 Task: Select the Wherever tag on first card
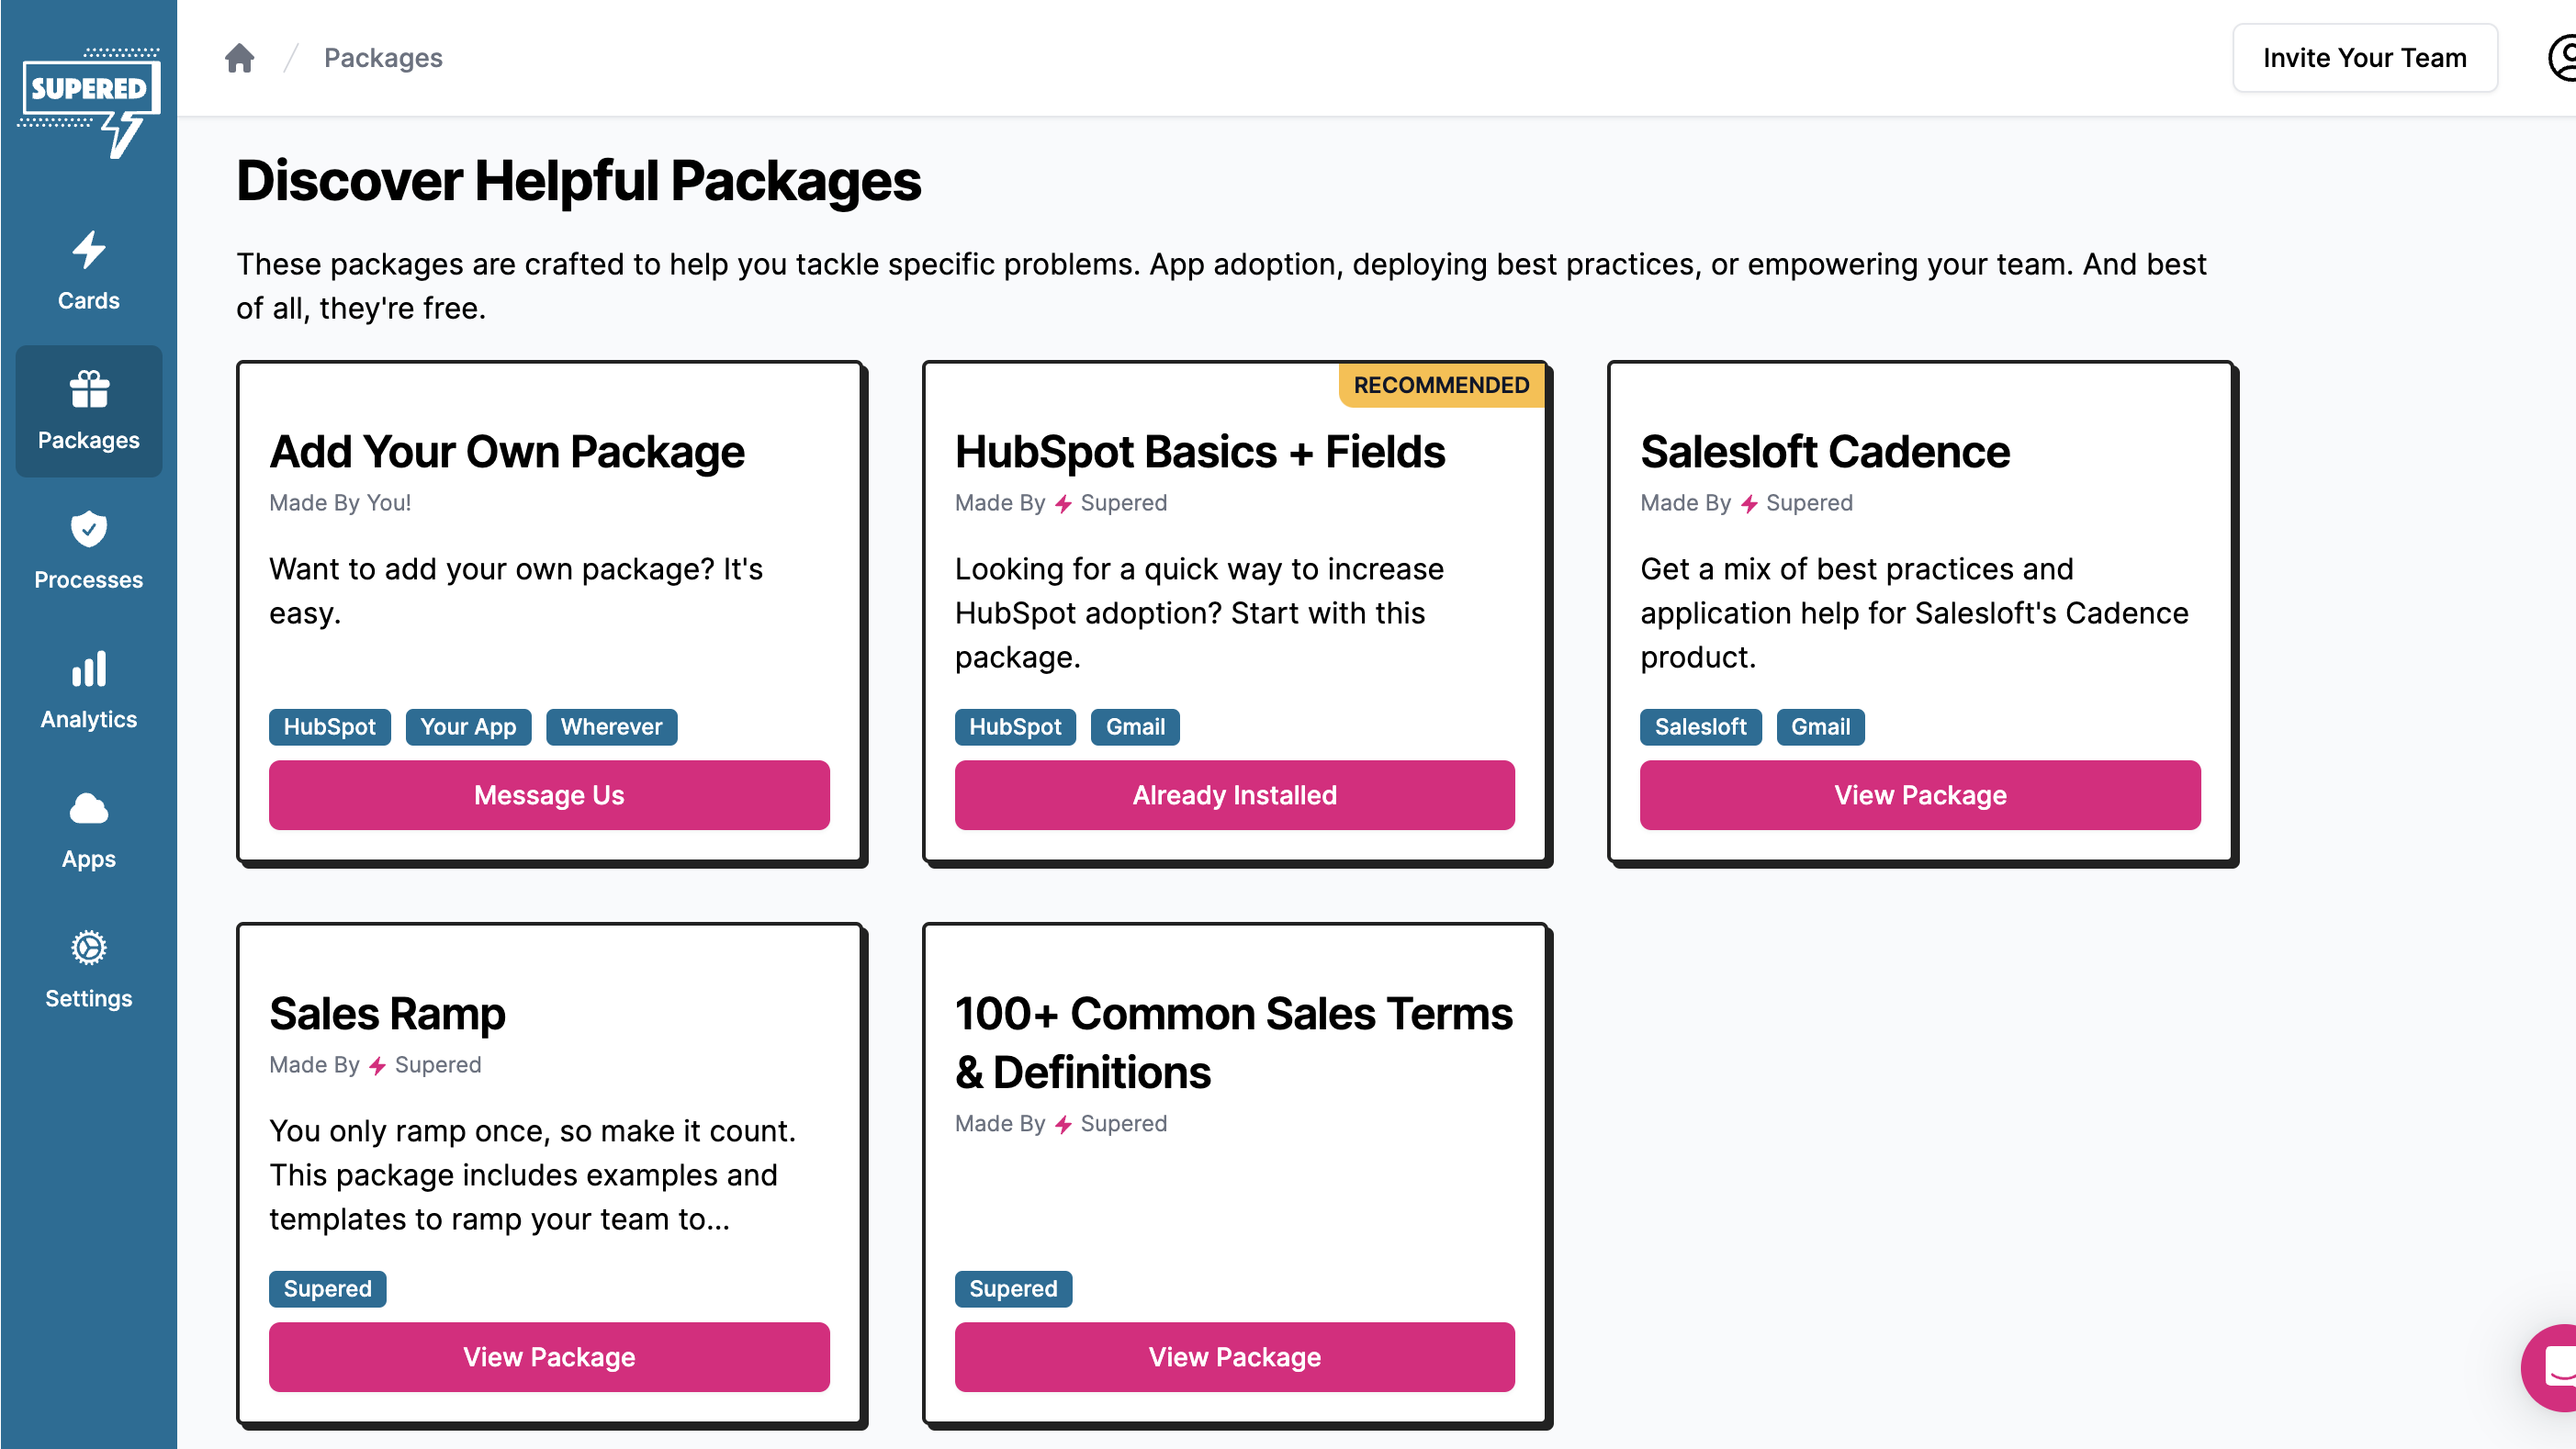(611, 726)
